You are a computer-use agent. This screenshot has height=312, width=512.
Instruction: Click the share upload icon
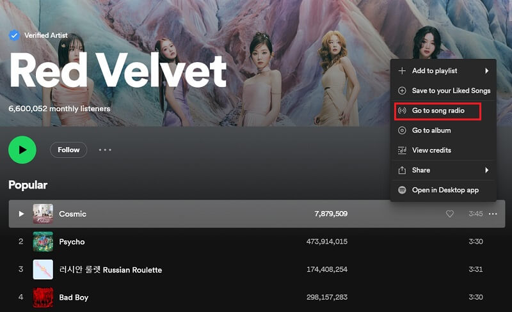(402, 170)
